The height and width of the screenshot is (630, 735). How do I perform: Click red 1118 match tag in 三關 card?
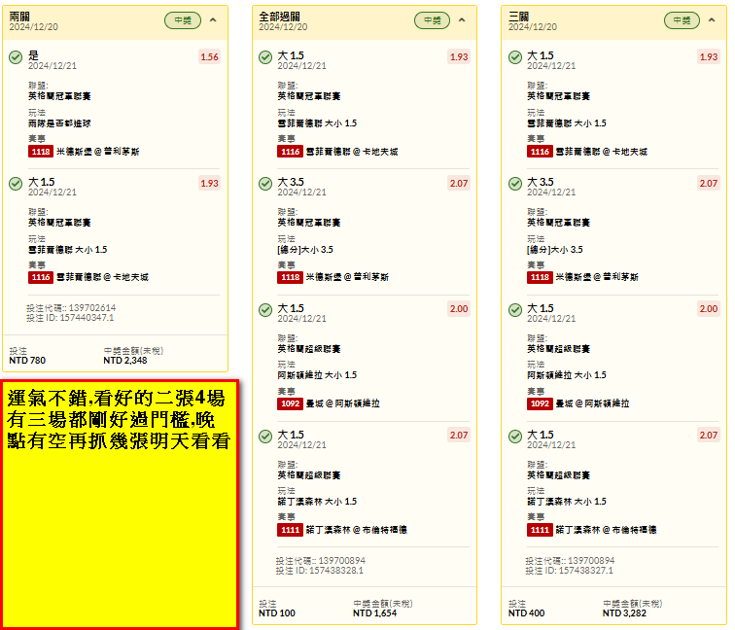tap(540, 277)
